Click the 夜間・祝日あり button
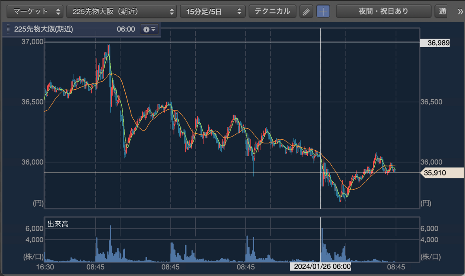 (x=384, y=11)
